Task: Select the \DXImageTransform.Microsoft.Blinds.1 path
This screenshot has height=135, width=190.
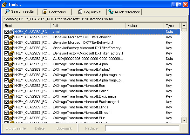Action: (82, 113)
